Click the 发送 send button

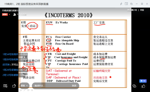tap(74, 85)
